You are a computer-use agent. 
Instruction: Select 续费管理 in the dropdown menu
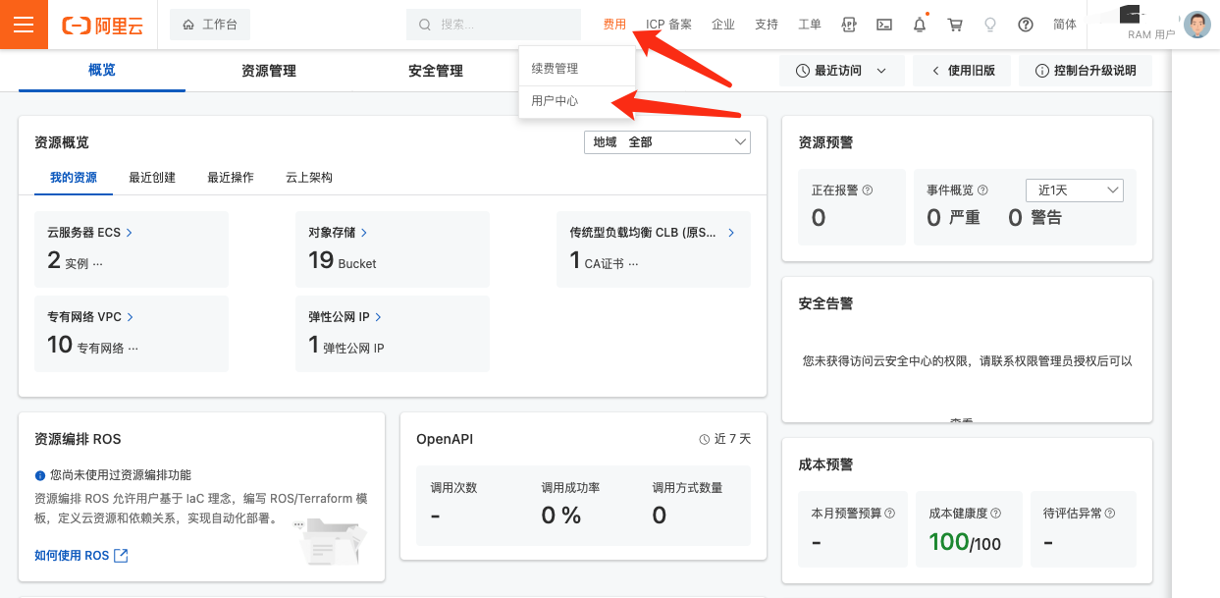555,69
